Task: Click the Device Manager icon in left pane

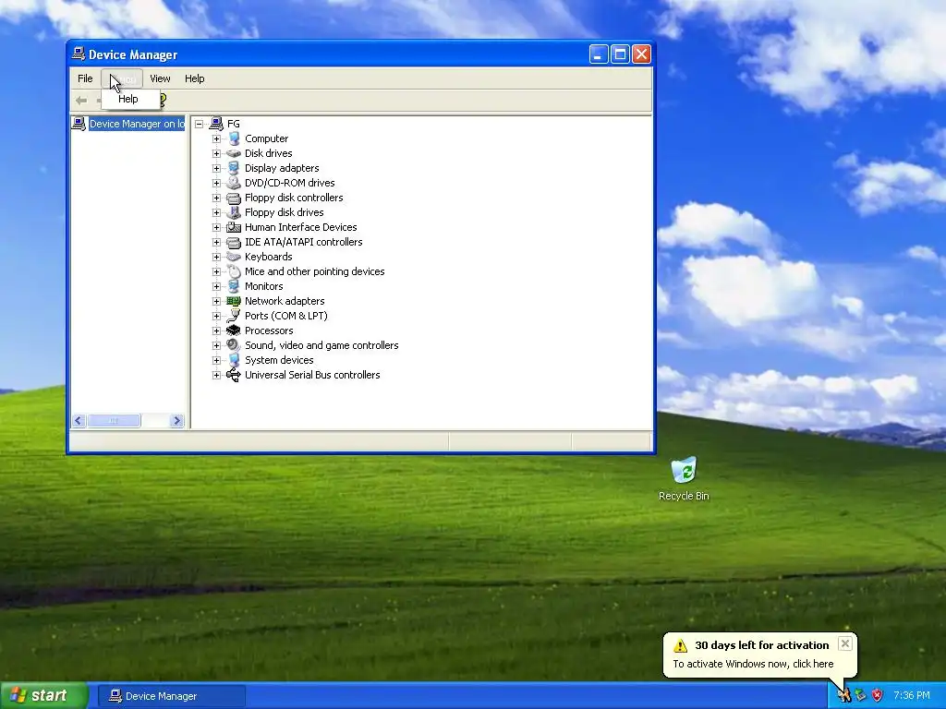Action: [79, 124]
